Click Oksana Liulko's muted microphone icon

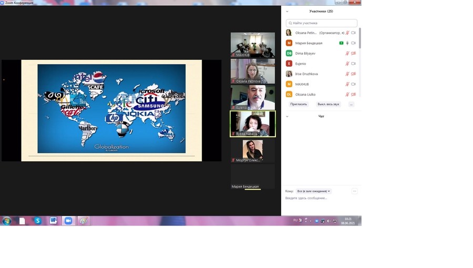[x=347, y=95]
